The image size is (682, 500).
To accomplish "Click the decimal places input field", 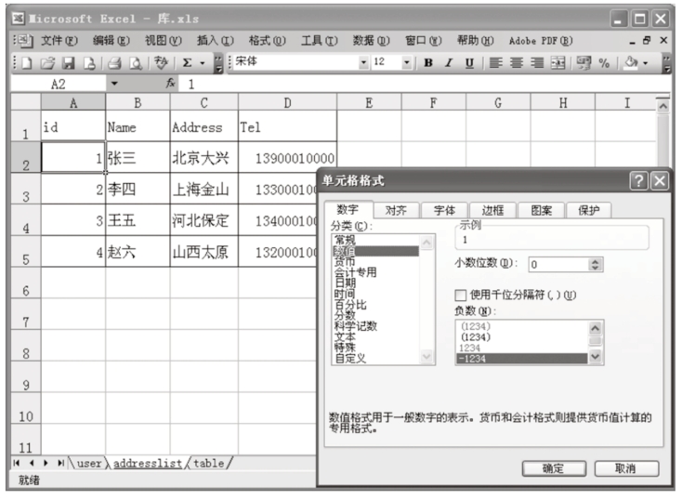I will [558, 265].
